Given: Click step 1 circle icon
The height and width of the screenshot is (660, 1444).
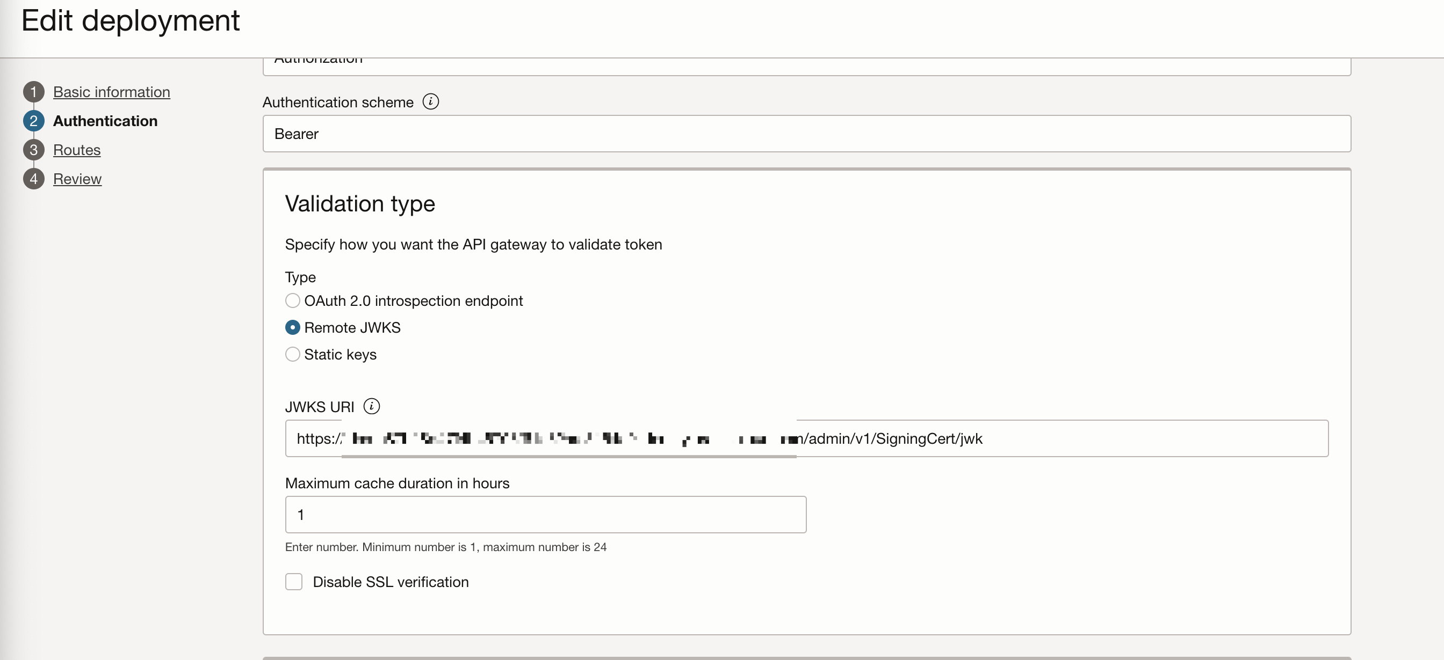Looking at the screenshot, I should point(34,92).
